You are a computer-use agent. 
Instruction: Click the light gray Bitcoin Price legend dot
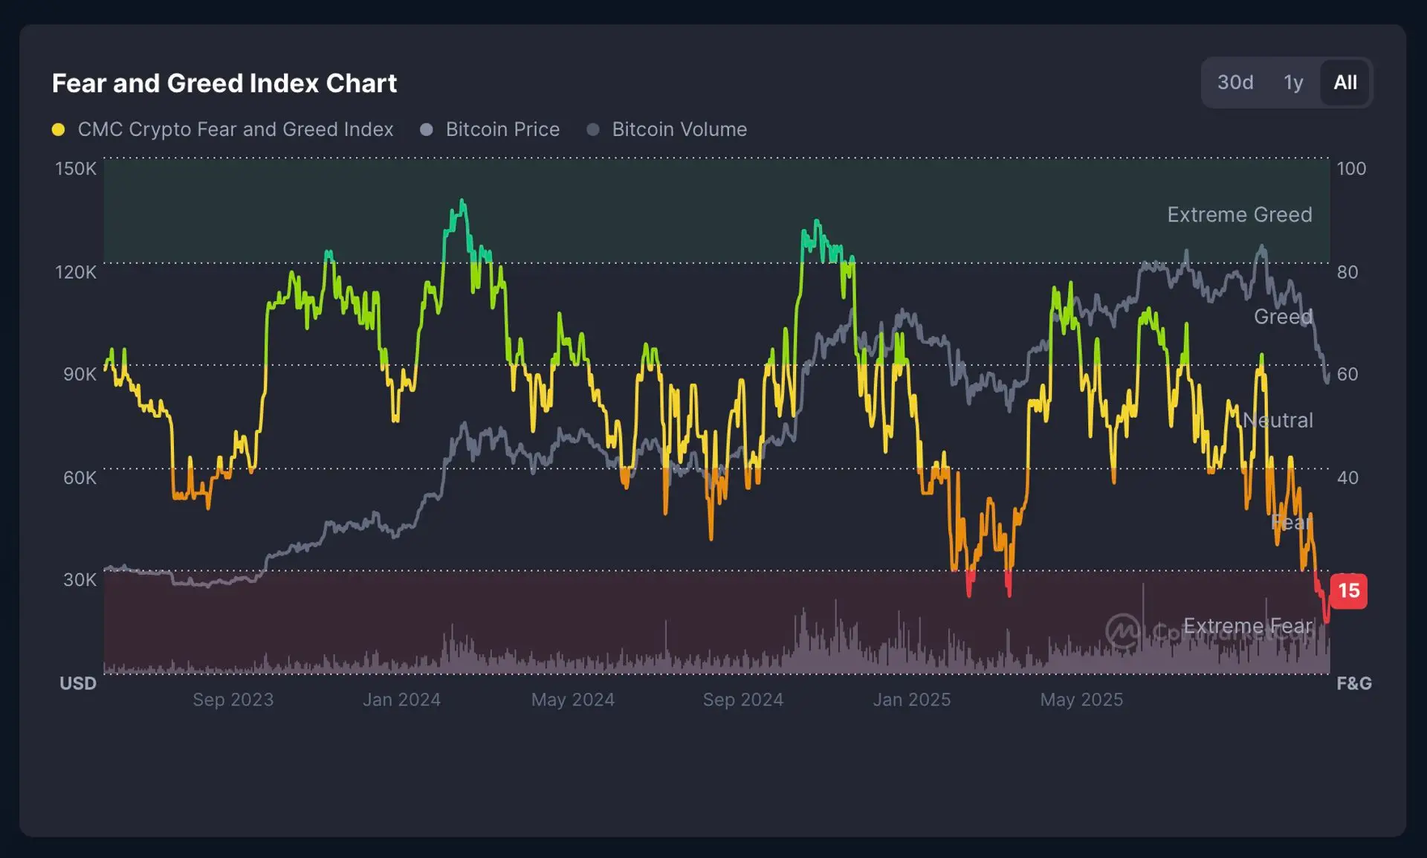pos(427,129)
